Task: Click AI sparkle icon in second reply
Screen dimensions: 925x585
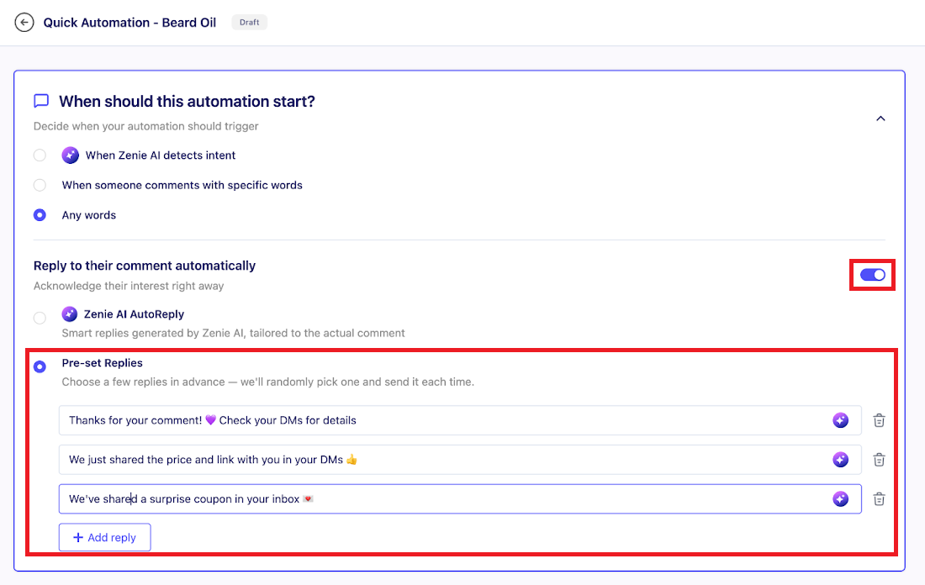Action: (x=840, y=460)
